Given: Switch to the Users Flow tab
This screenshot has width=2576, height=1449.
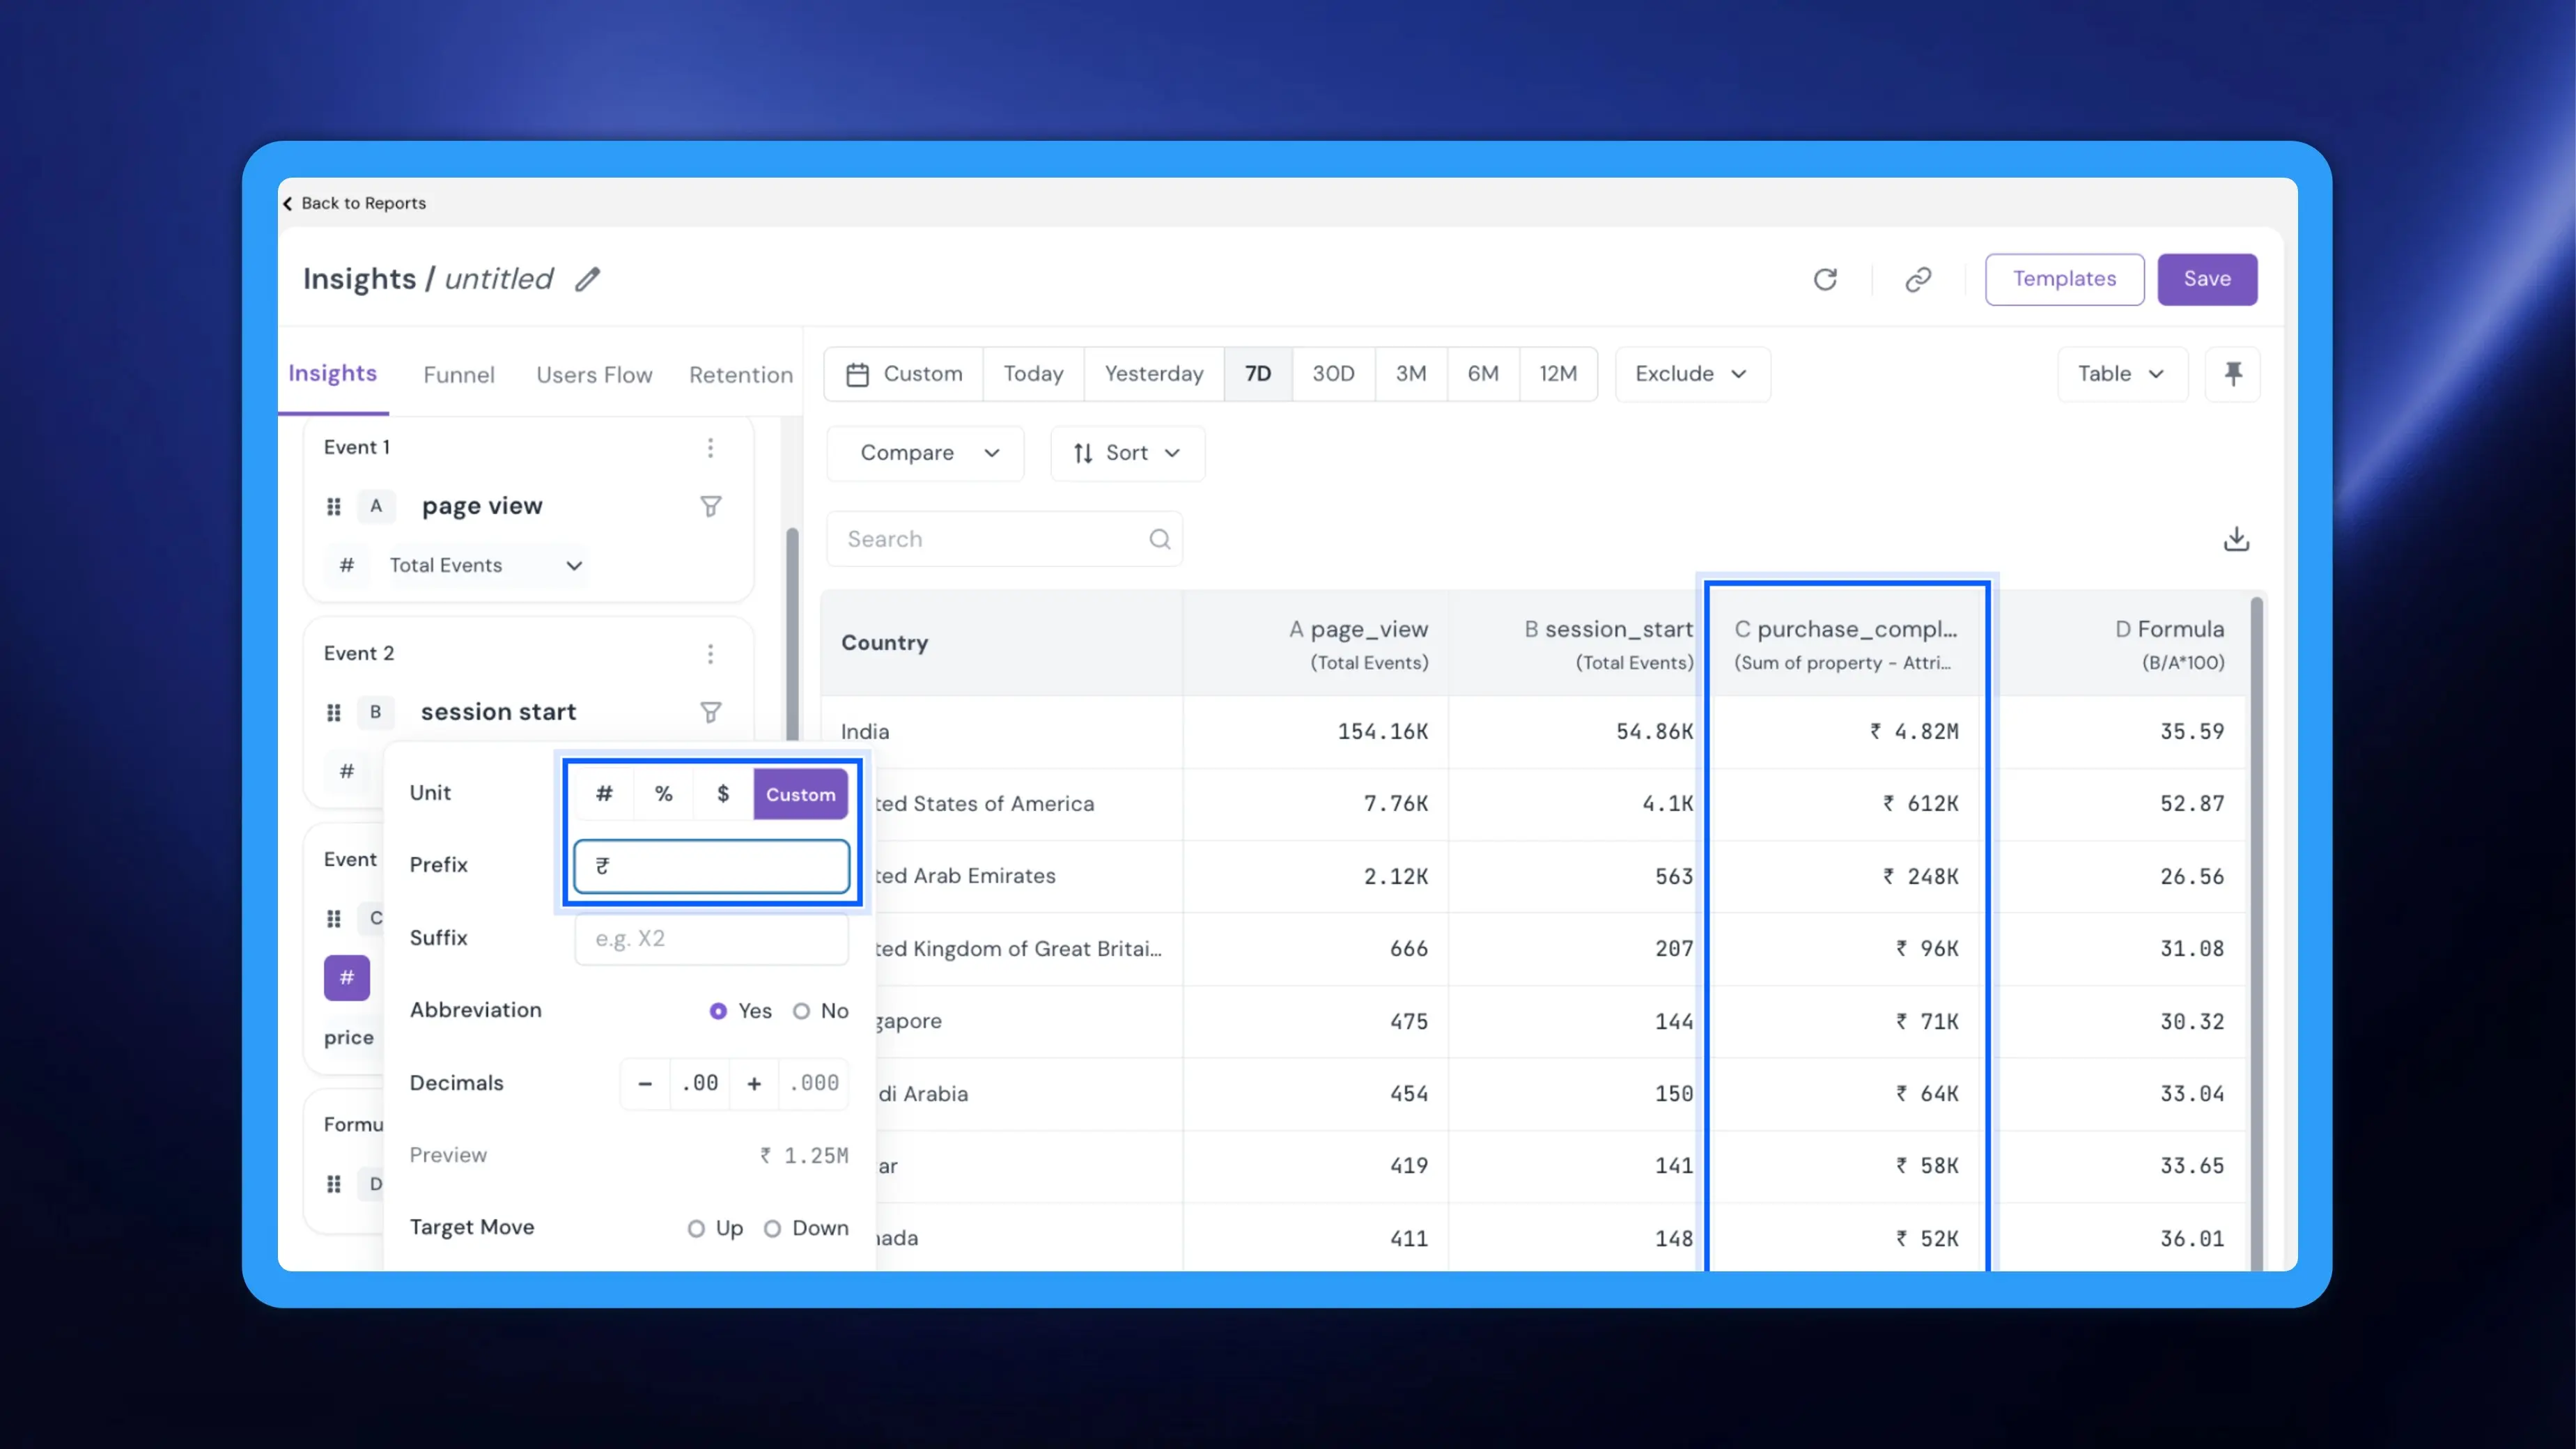Looking at the screenshot, I should point(594,375).
